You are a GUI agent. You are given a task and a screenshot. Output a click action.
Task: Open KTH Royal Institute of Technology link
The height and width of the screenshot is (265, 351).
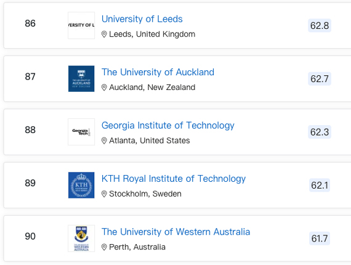pos(174,179)
